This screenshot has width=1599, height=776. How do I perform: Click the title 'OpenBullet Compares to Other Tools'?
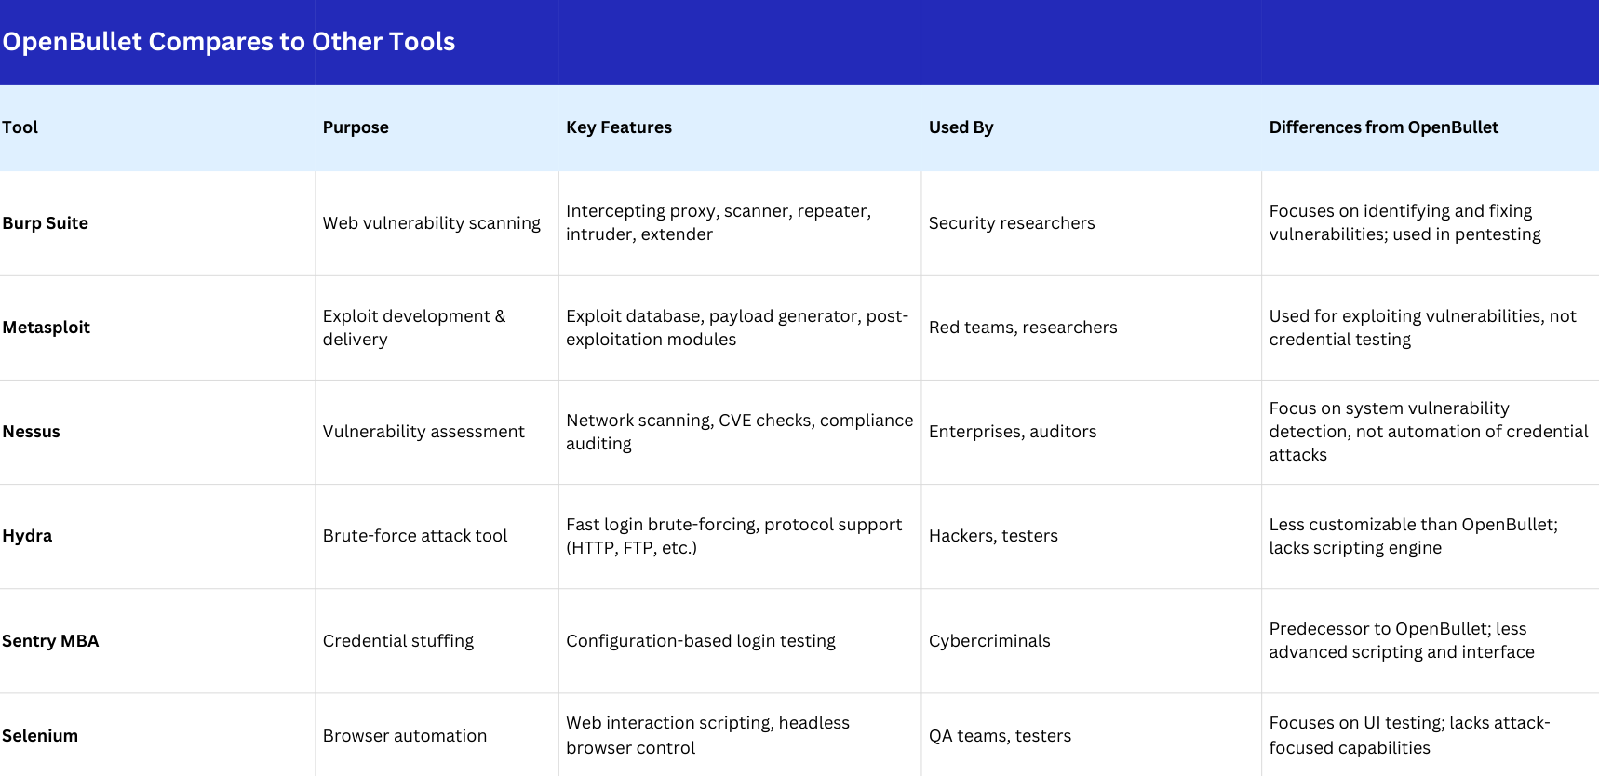coord(229,42)
